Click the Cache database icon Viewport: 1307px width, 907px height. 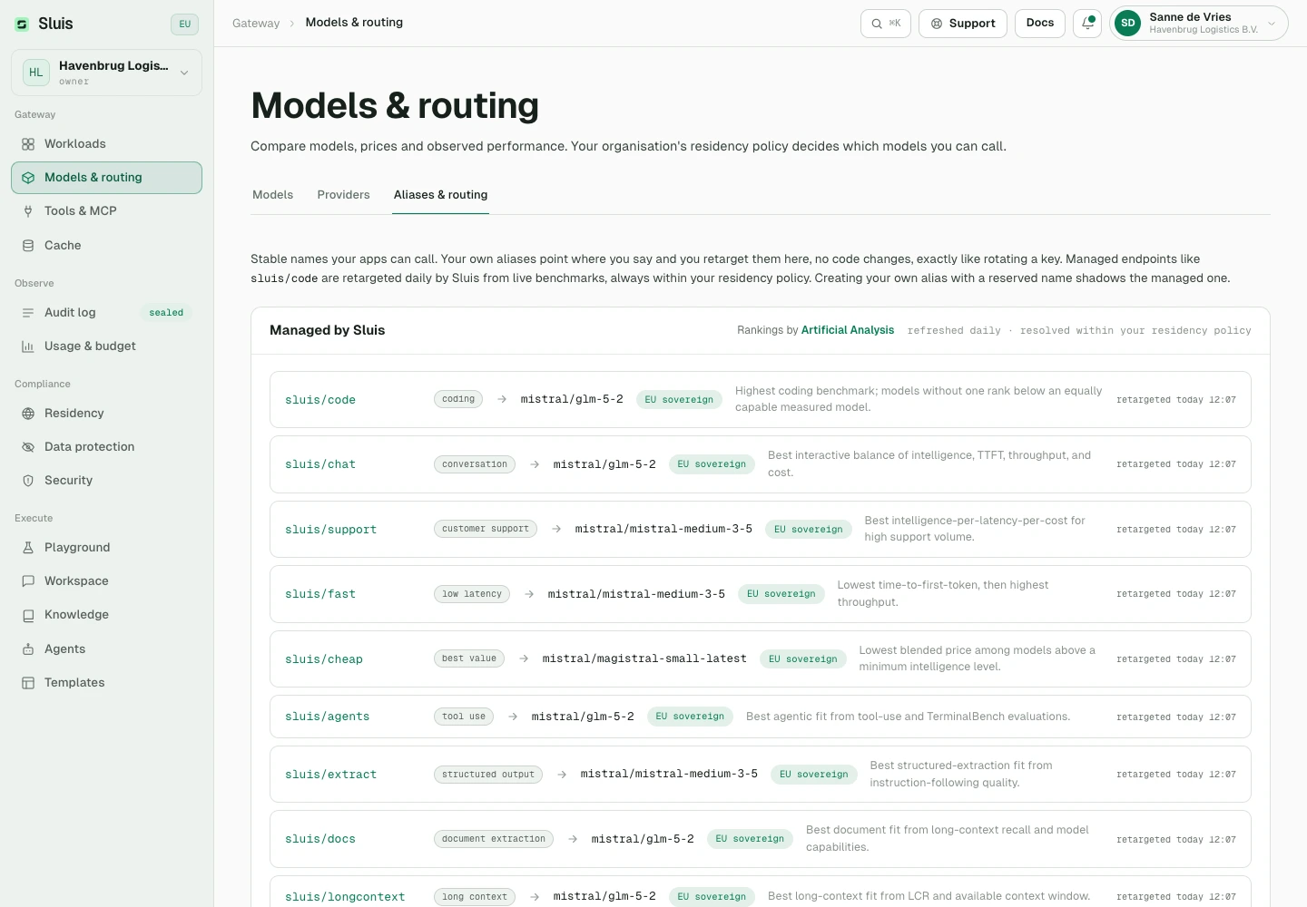(28, 246)
